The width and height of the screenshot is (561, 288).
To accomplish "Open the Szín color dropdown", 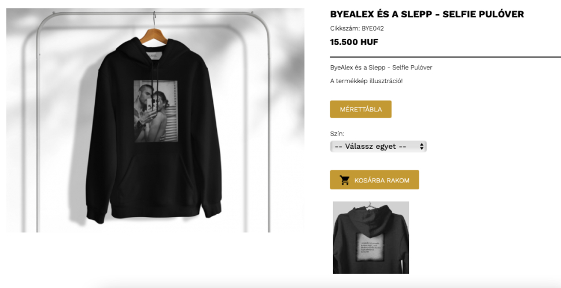I will 378,147.
